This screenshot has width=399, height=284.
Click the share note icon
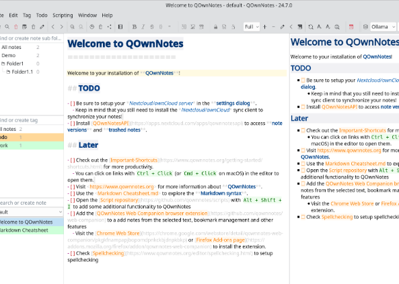(110, 27)
